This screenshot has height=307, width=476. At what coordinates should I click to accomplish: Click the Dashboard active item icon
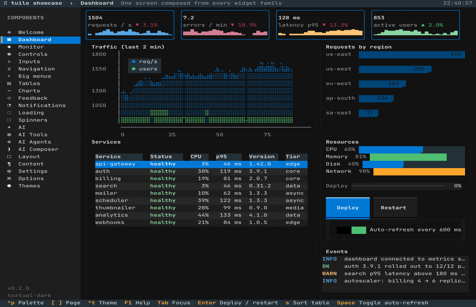point(9,40)
